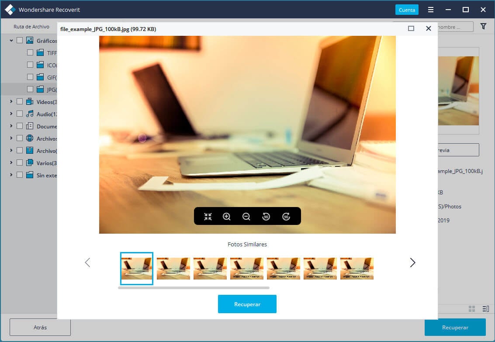495x342 pixels.
Task: Select the sixth similar photo thumbnail
Action: coord(320,269)
